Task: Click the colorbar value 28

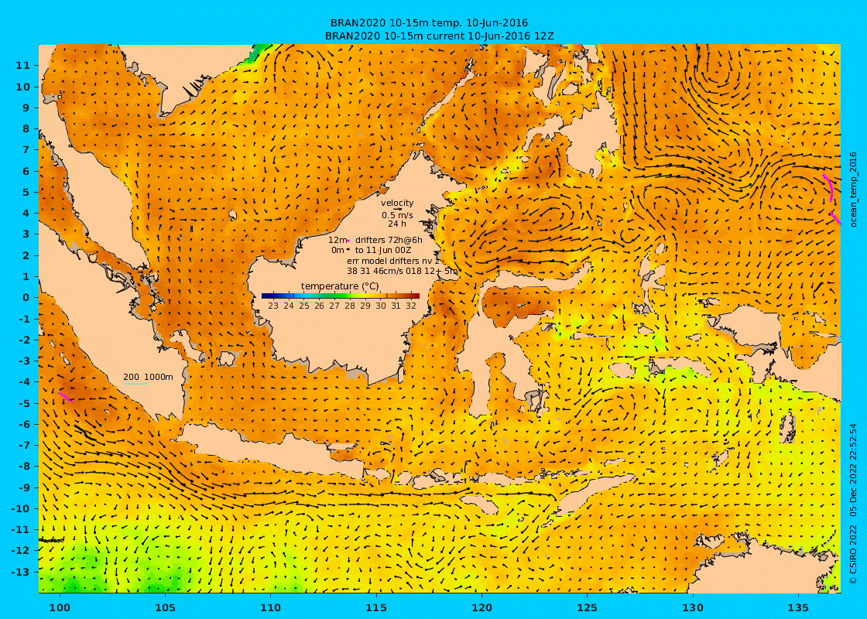Action: (349, 306)
